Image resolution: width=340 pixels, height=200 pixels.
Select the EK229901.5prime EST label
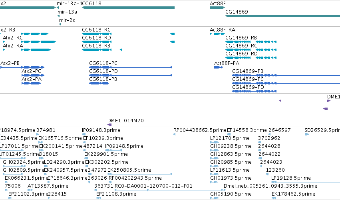click(x=106, y=154)
